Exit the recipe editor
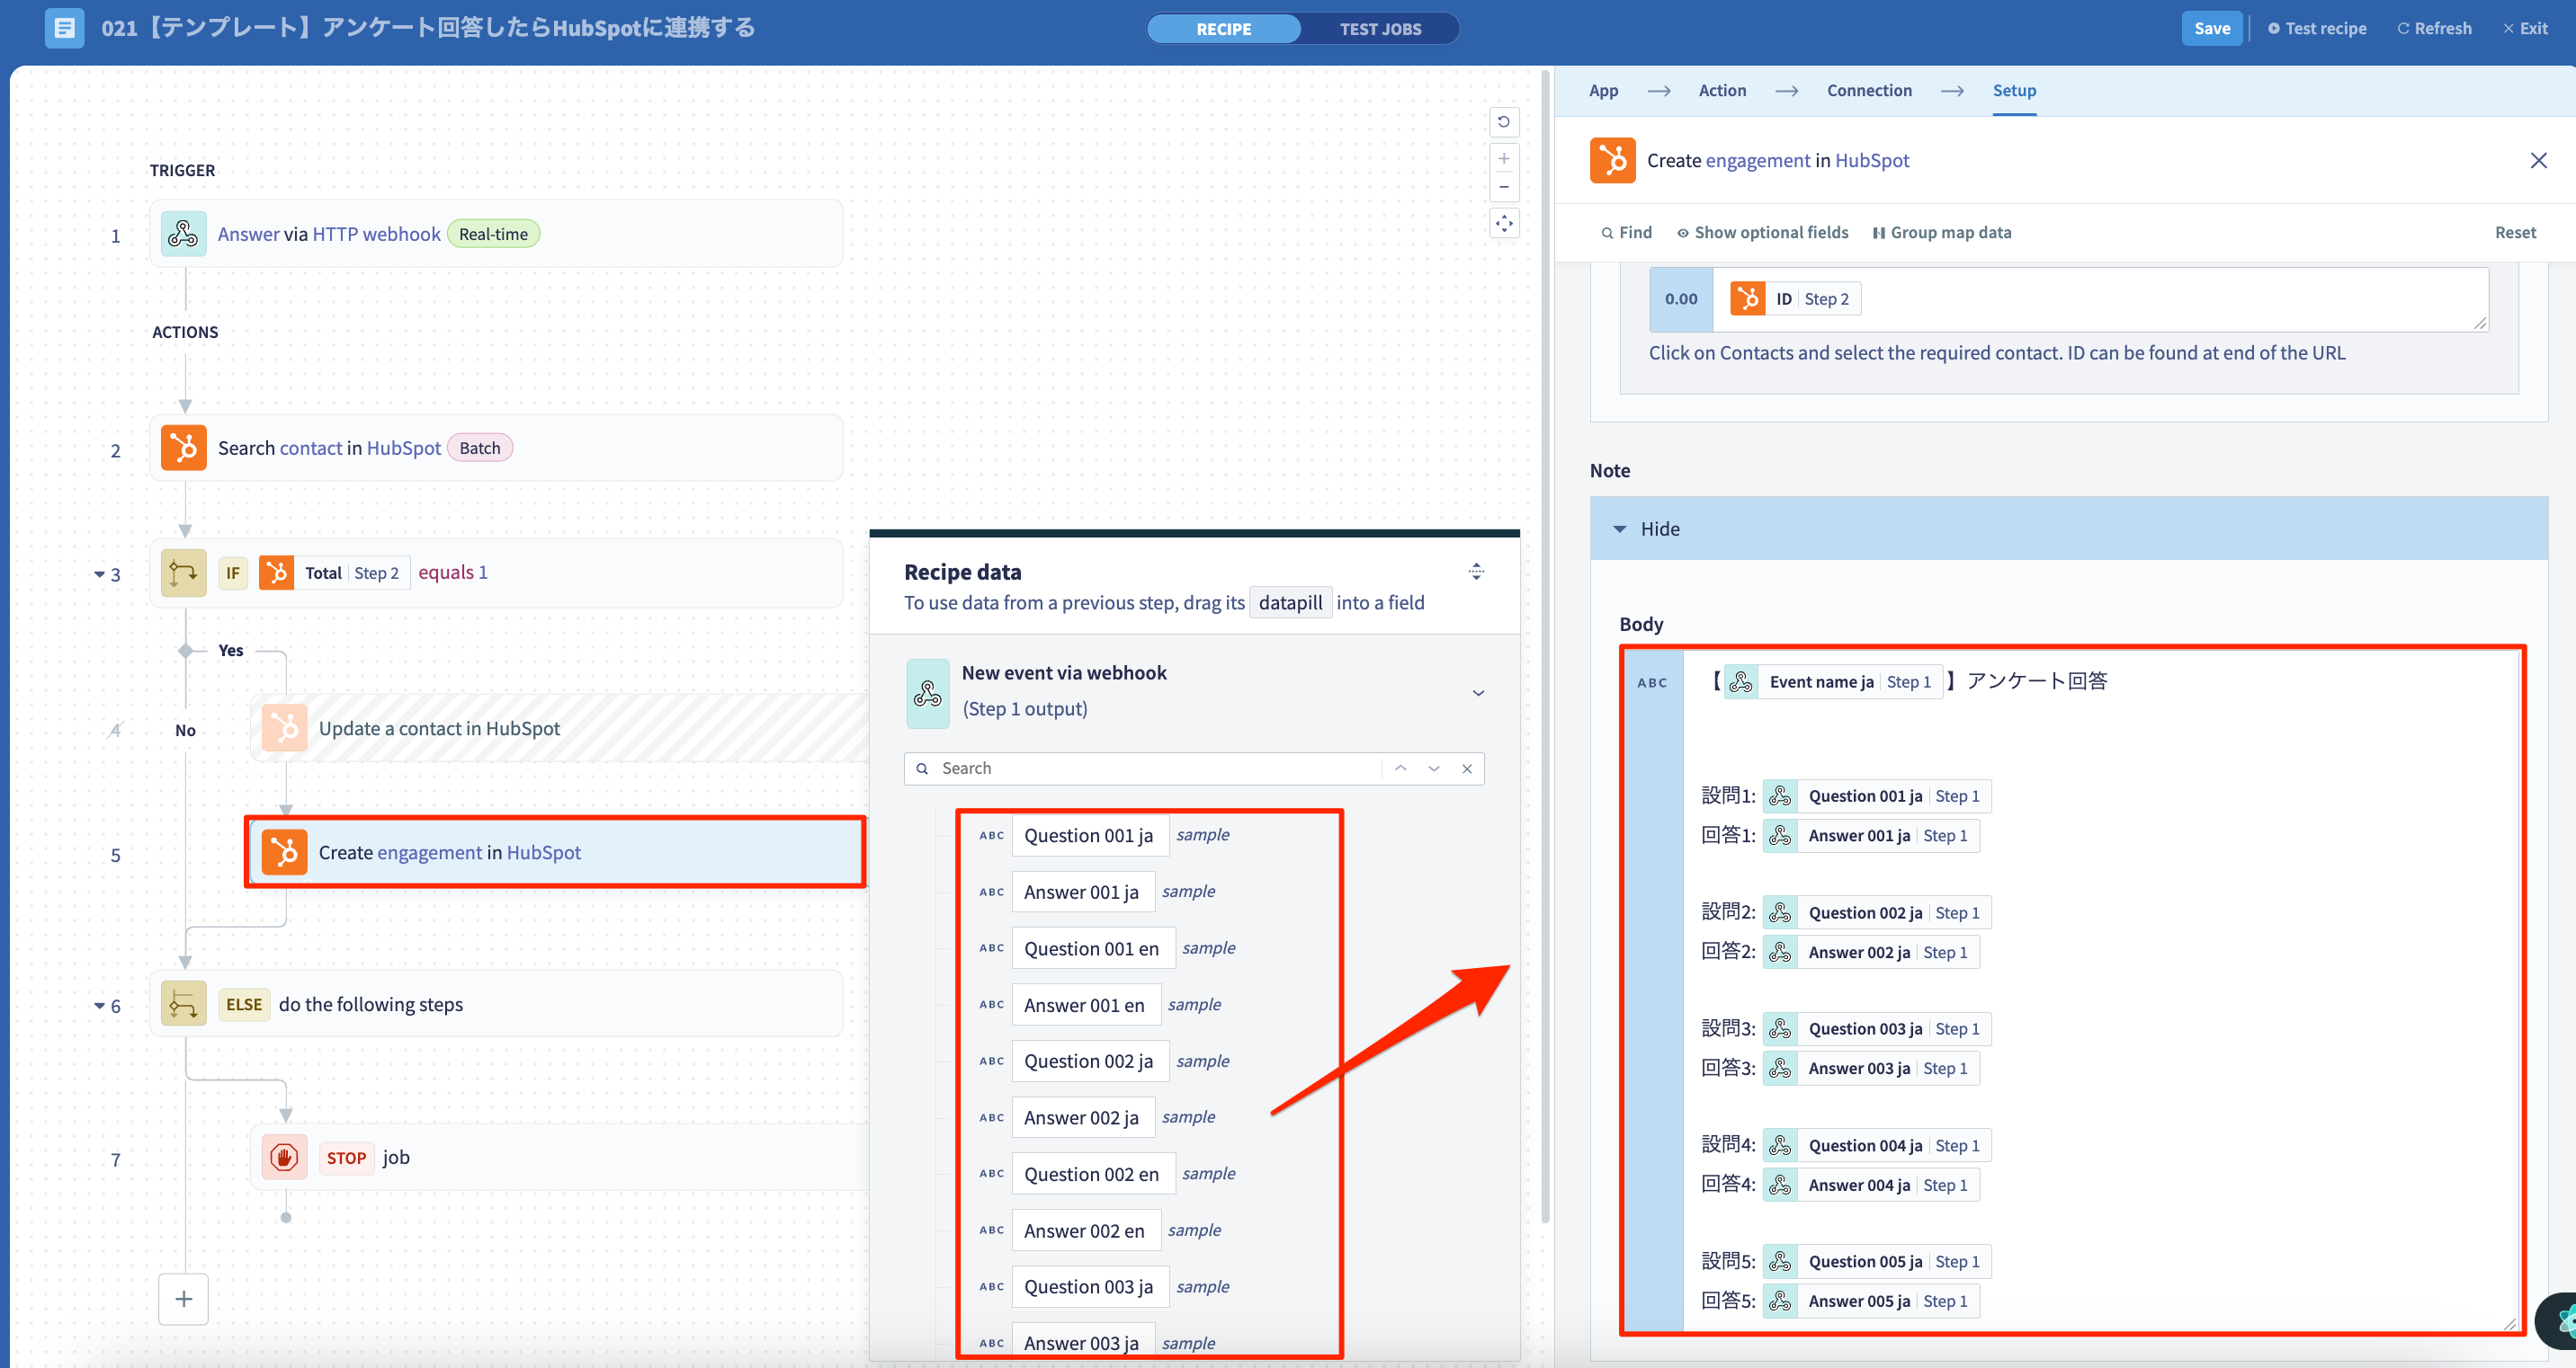Screen dimensions: 2576x1368 point(2525,28)
